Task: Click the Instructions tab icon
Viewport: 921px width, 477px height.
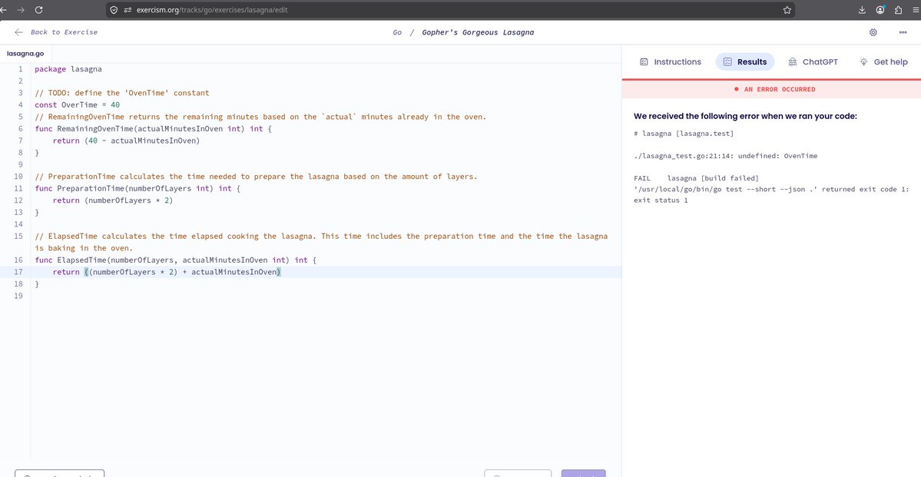Action: 644,61
